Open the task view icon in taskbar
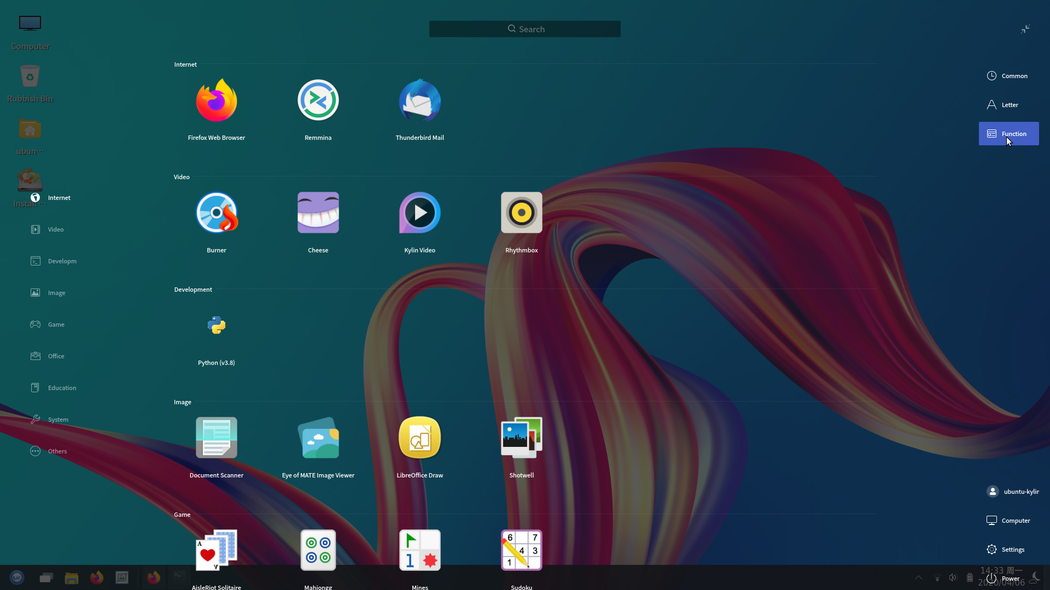 [x=46, y=577]
